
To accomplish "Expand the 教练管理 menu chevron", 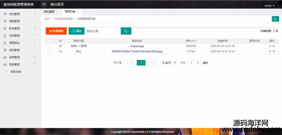I will click(35, 28).
